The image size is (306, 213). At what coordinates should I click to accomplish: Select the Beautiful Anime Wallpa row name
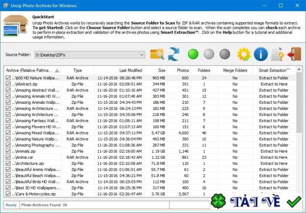tap(36, 169)
